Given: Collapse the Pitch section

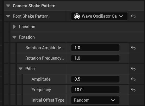Looking at the screenshot, I should [21, 69].
